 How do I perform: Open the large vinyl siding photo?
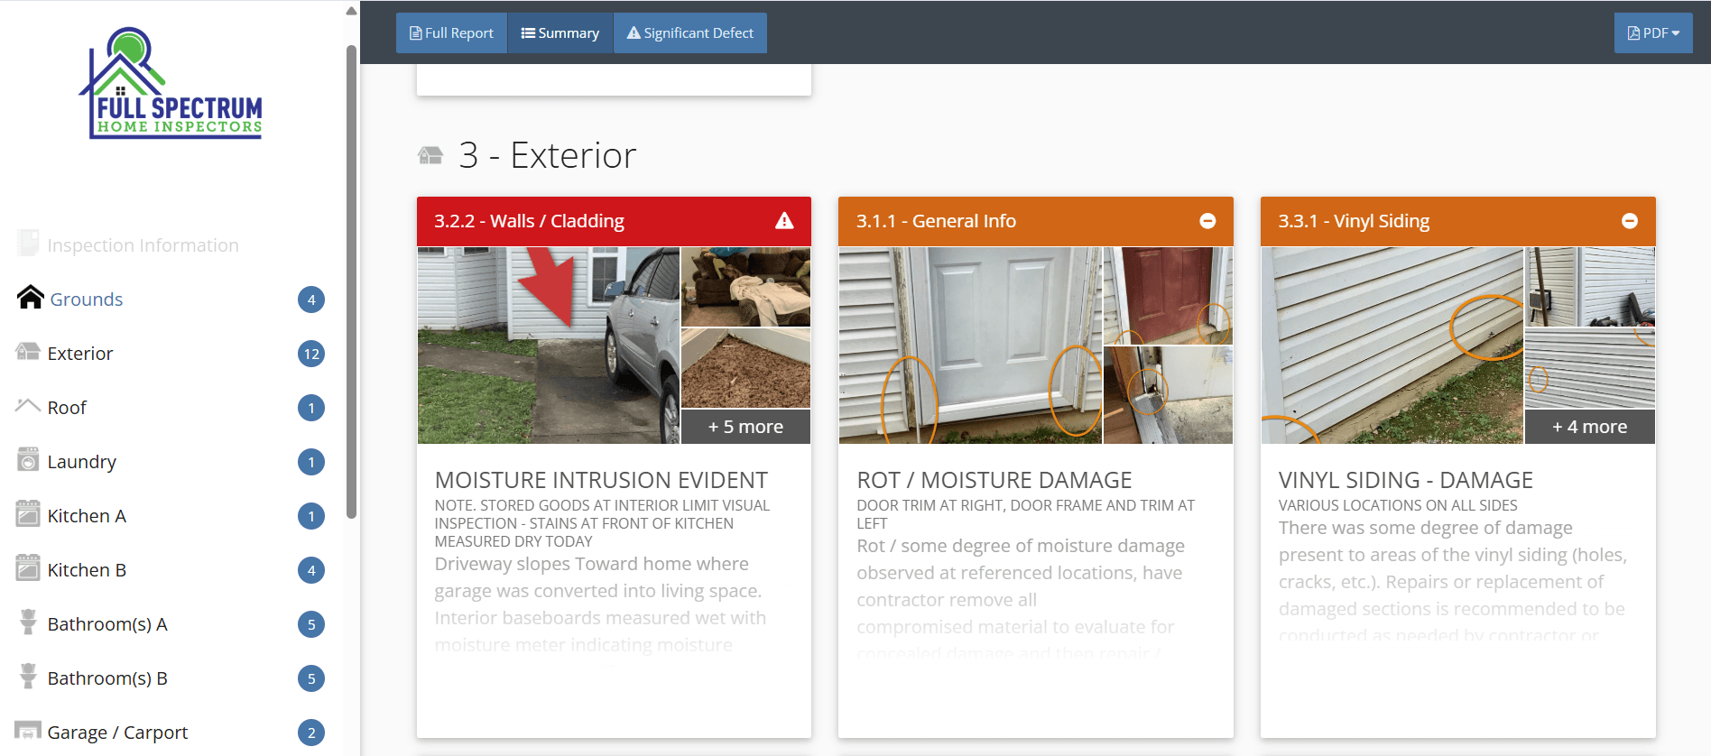[x=1392, y=346]
